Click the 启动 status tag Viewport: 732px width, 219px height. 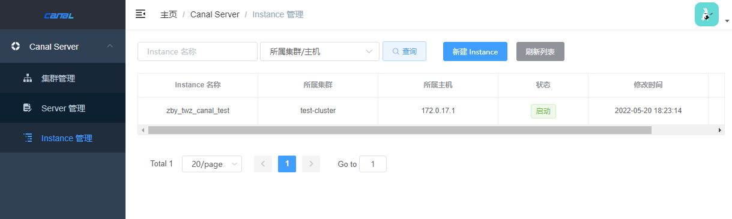543,111
